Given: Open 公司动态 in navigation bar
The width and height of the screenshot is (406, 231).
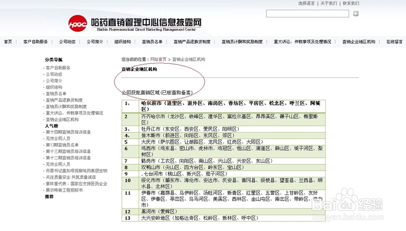Looking at the screenshot, I should coord(67,42).
